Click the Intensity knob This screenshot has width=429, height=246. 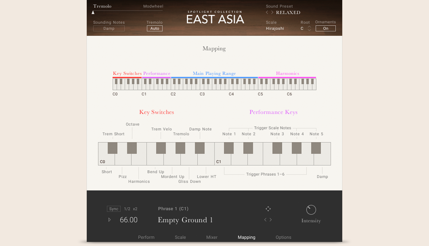pos(311,210)
